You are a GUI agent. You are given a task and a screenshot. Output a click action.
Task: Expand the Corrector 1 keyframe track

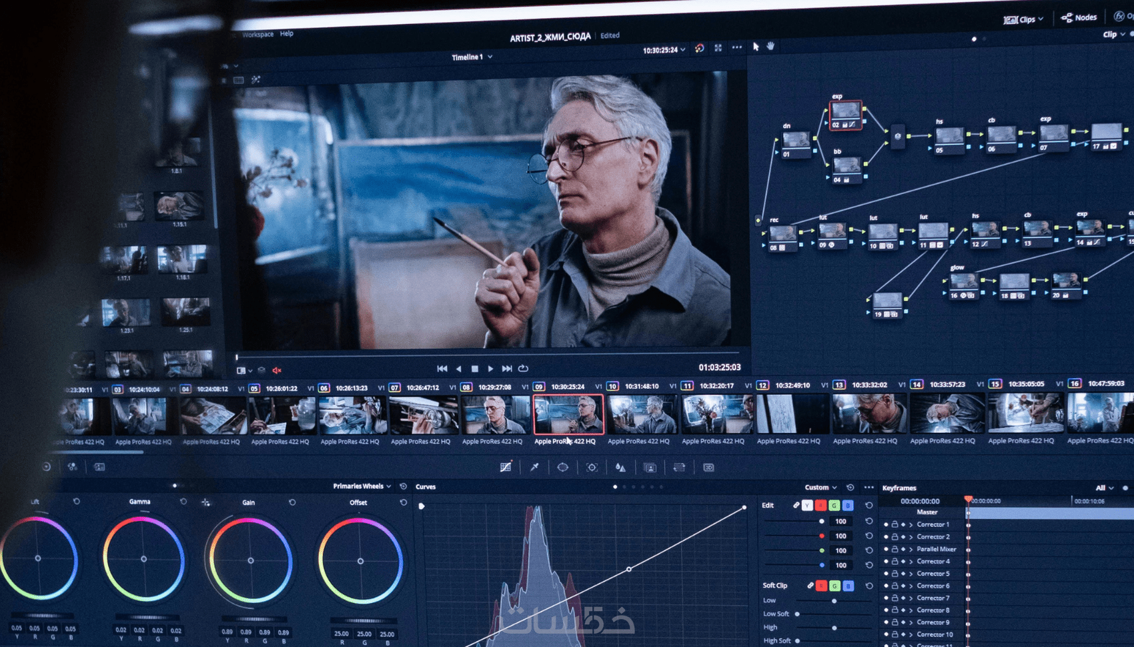pos(911,525)
